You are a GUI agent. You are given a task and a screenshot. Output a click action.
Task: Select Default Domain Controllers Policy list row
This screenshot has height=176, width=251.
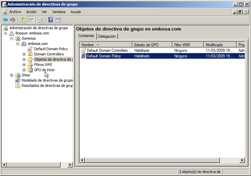click(x=106, y=51)
